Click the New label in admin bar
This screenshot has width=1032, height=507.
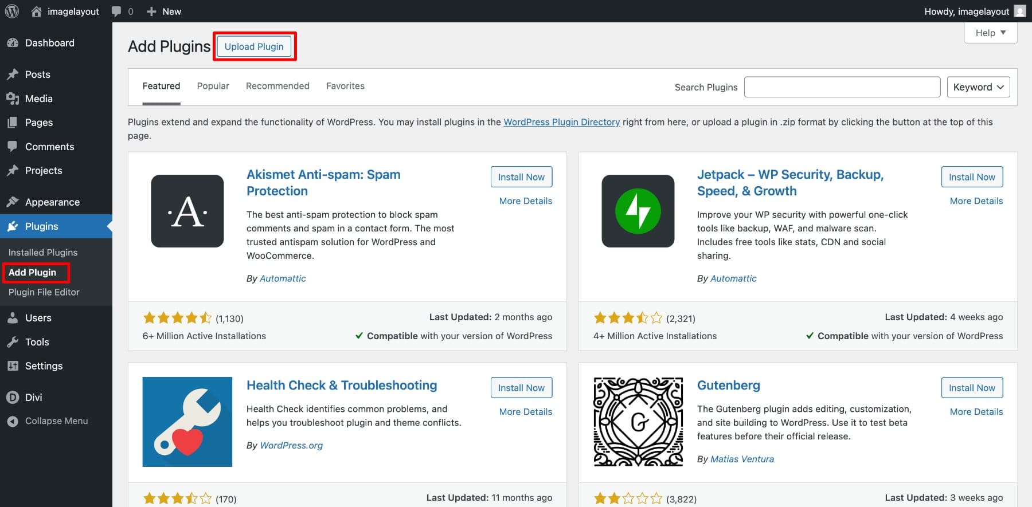pyautogui.click(x=171, y=11)
